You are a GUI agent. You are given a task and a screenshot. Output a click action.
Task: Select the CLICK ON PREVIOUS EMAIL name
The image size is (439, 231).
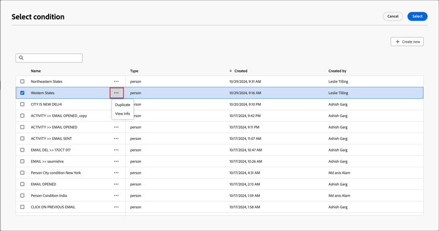(x=53, y=207)
